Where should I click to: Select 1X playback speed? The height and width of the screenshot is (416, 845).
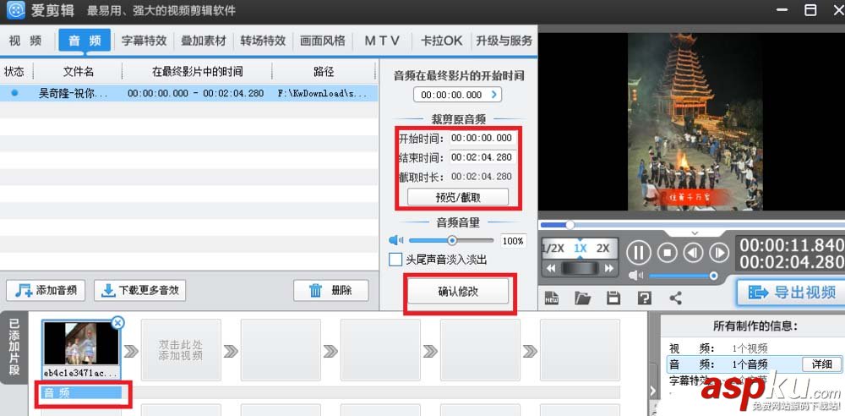coord(580,249)
